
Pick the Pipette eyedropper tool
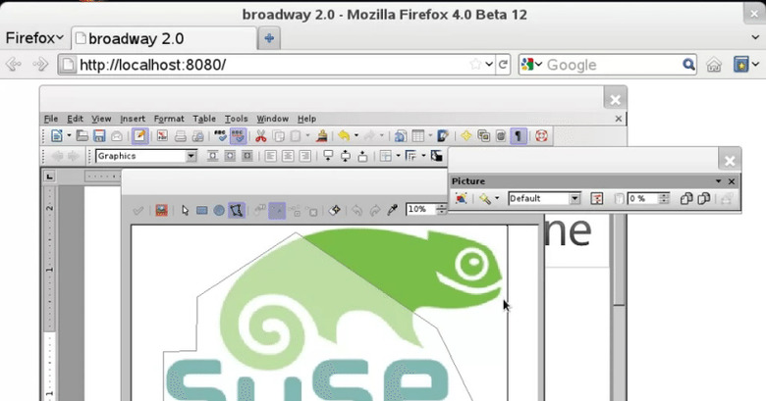392,210
